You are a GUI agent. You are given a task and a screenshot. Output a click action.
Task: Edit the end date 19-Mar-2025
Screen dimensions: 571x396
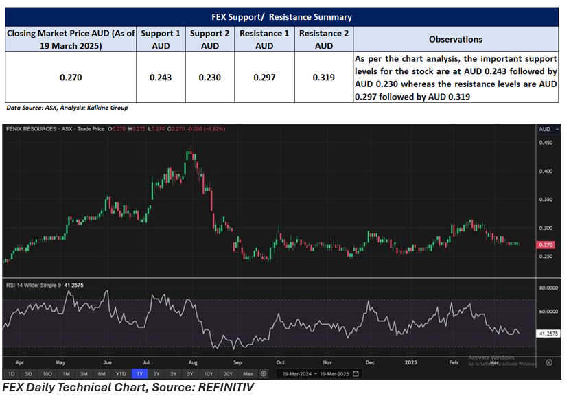tap(334, 374)
